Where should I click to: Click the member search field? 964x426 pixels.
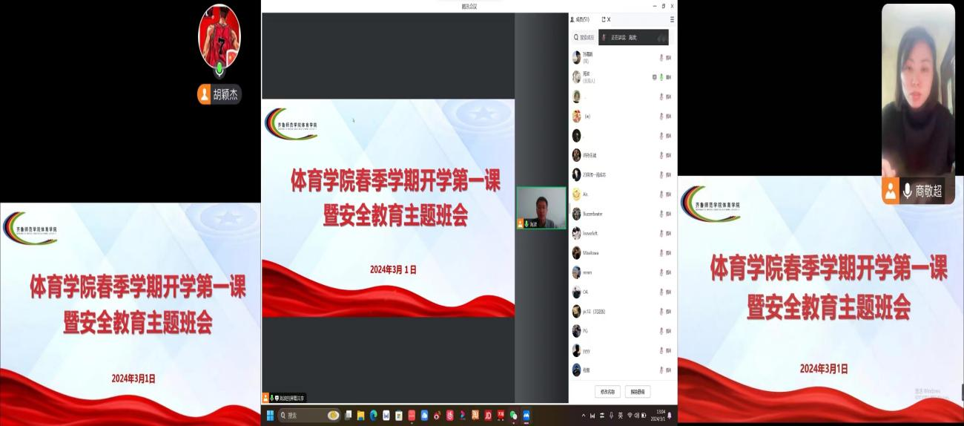click(x=584, y=37)
